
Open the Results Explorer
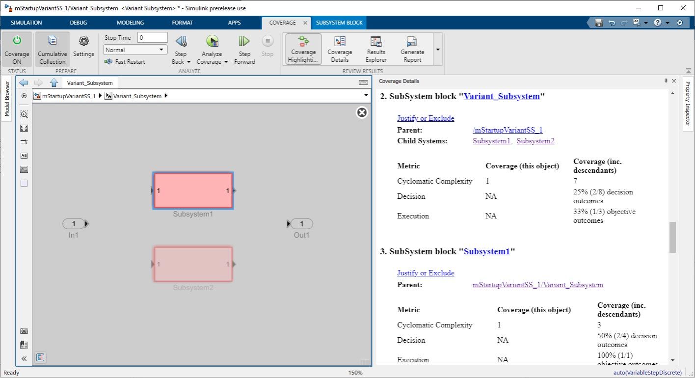375,48
